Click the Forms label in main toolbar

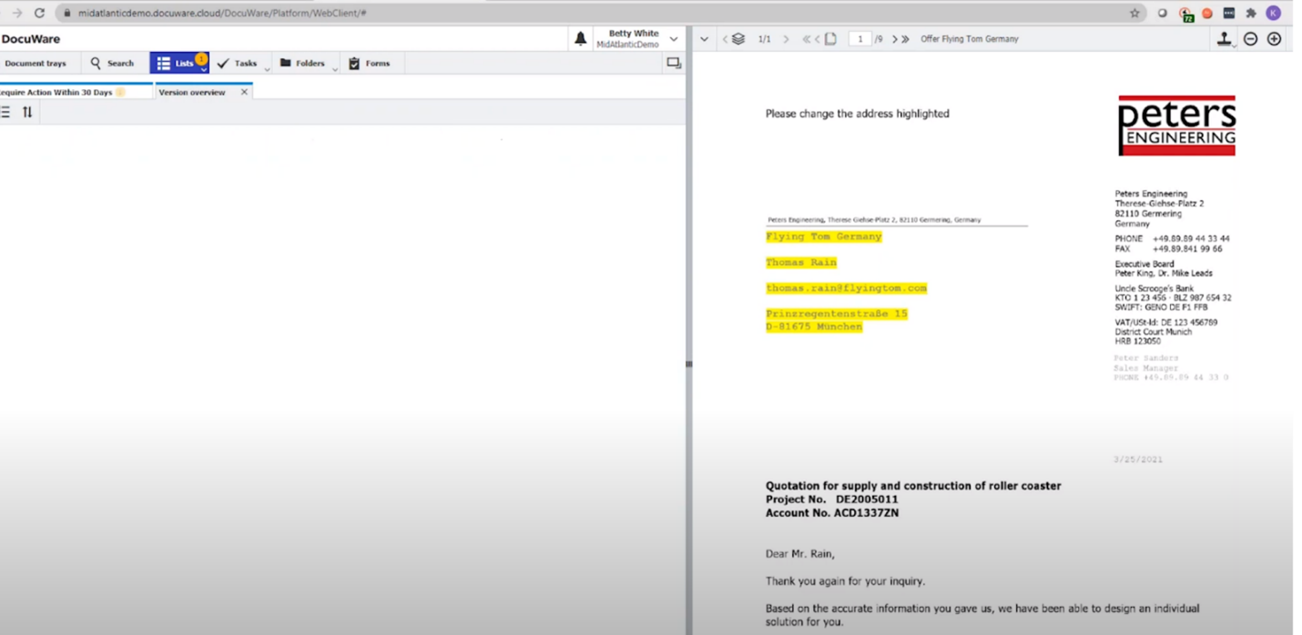[378, 64]
